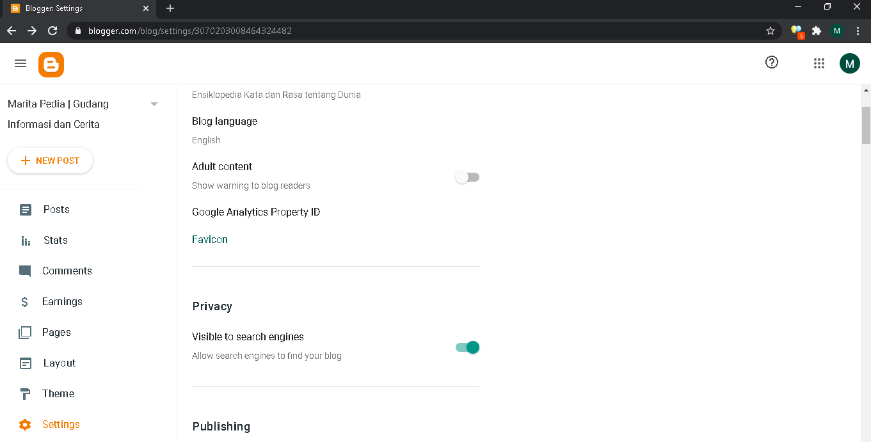Open the Favicon setting link
Screen dimensions: 871x442
[x=210, y=239]
